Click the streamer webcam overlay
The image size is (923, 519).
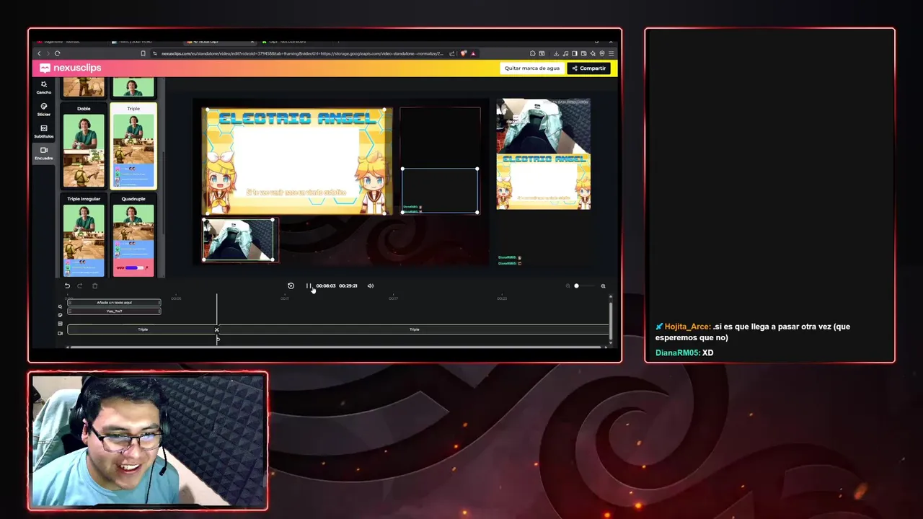tap(148, 441)
